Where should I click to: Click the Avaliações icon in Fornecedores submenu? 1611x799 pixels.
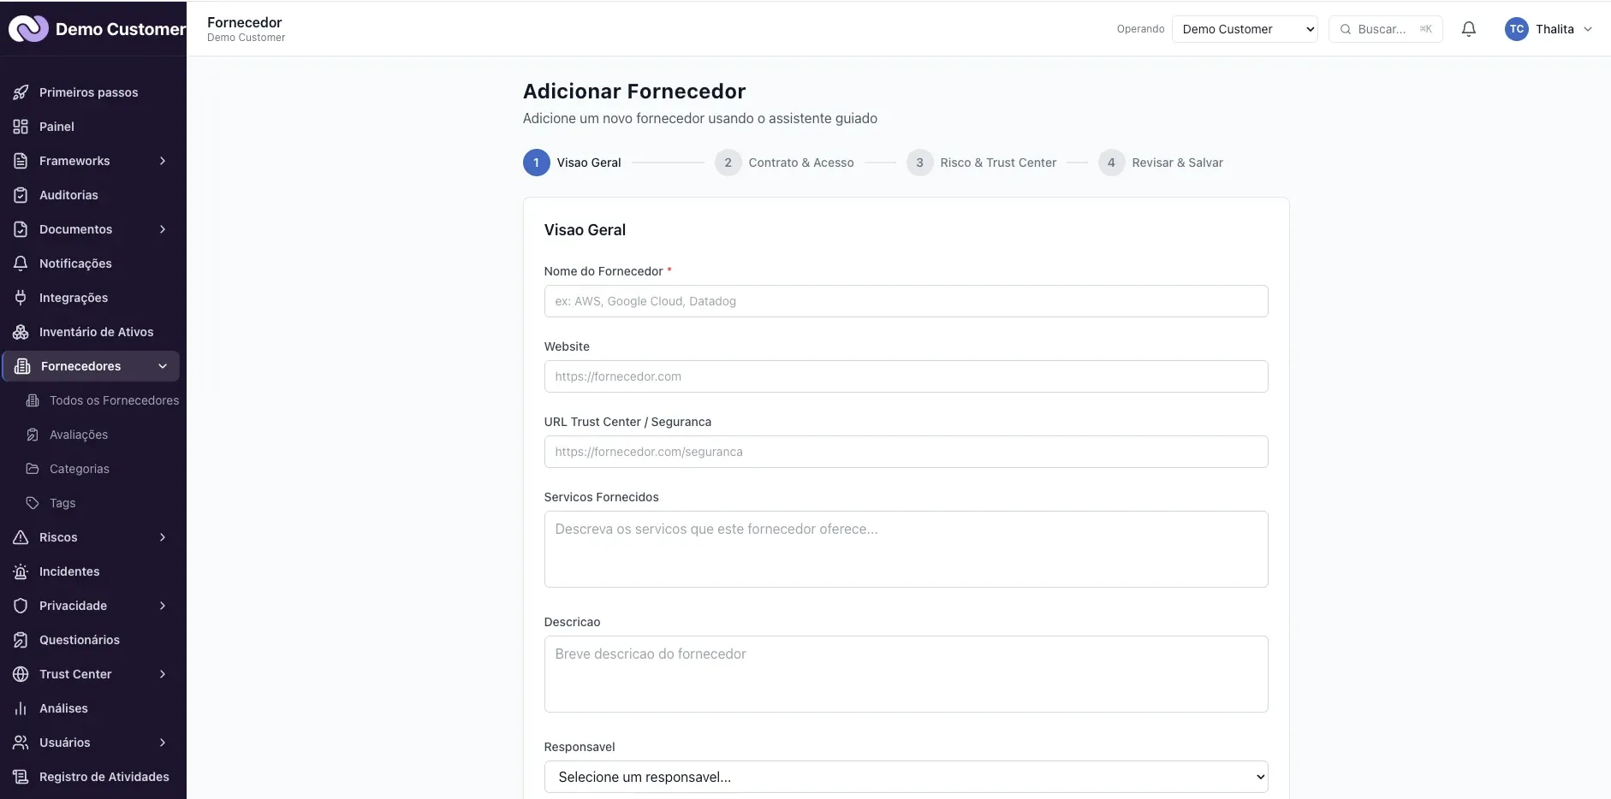coord(33,435)
